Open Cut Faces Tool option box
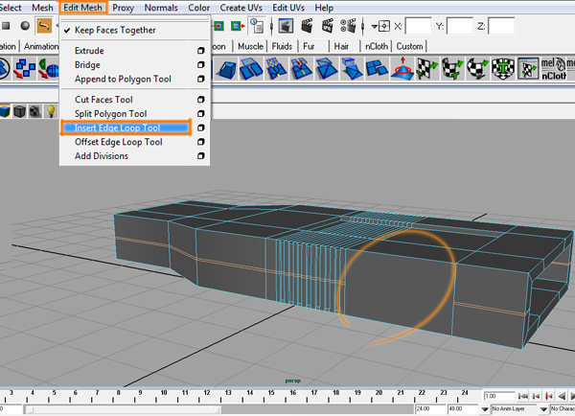This screenshot has height=416, width=575. click(x=200, y=100)
